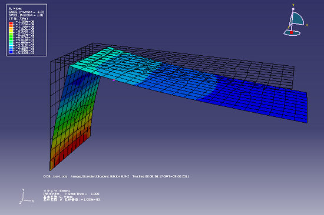This screenshot has height=215, width=324.
Task: Click the compass base ring
Action: click(292, 33)
